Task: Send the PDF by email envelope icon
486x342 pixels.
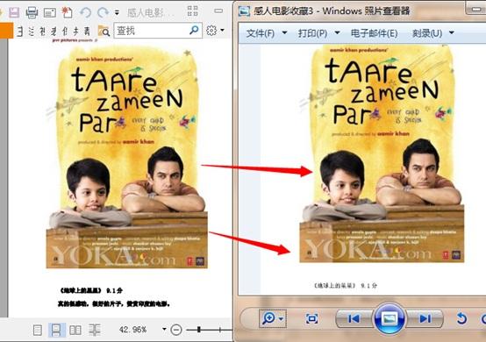Action: coord(50,12)
